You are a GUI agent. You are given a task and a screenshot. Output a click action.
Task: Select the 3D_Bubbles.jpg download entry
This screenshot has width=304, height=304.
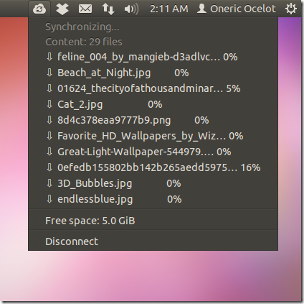click(153, 183)
